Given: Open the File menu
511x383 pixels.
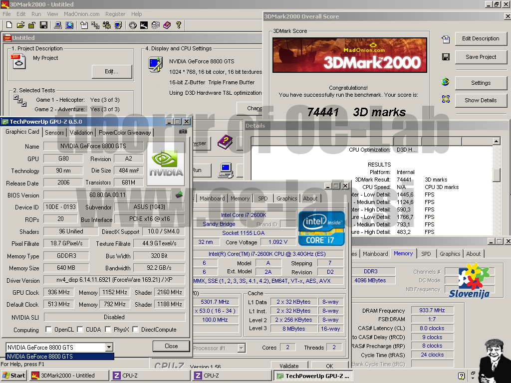Looking at the screenshot, I should 6,14.
